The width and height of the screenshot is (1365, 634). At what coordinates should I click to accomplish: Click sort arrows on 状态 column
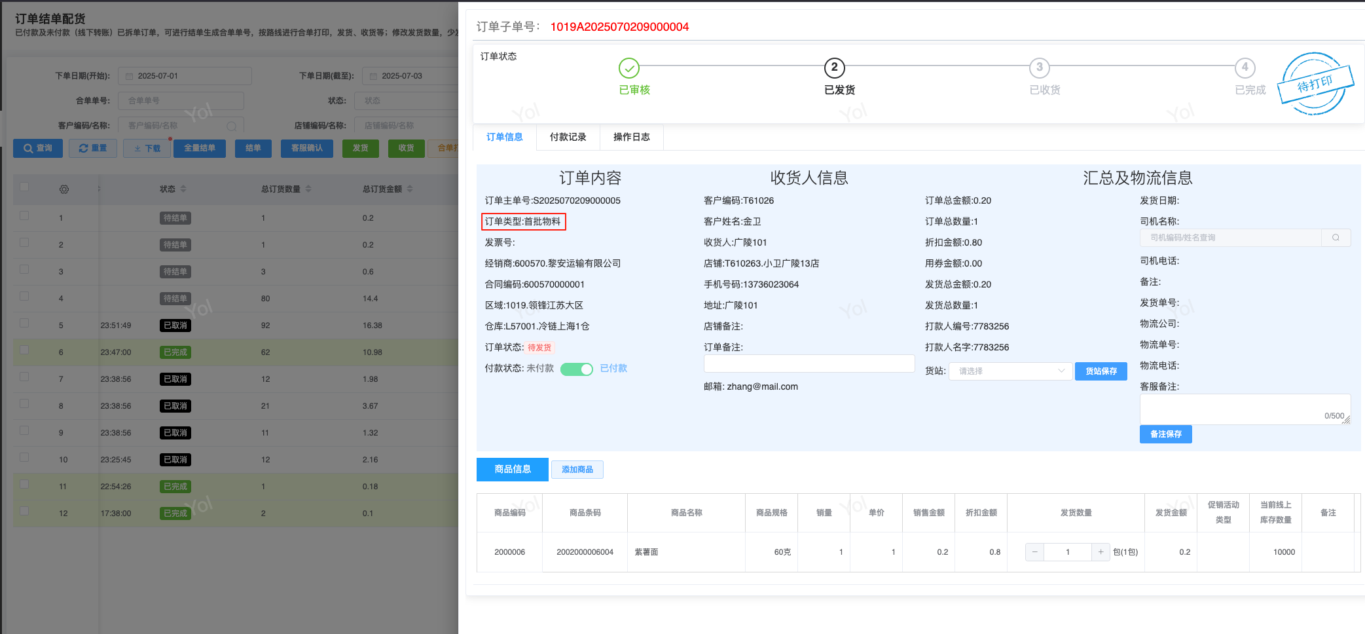point(183,189)
